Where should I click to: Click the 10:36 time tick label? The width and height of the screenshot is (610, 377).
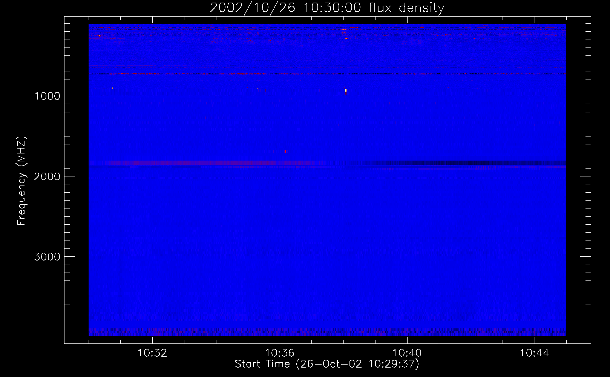tap(280, 353)
